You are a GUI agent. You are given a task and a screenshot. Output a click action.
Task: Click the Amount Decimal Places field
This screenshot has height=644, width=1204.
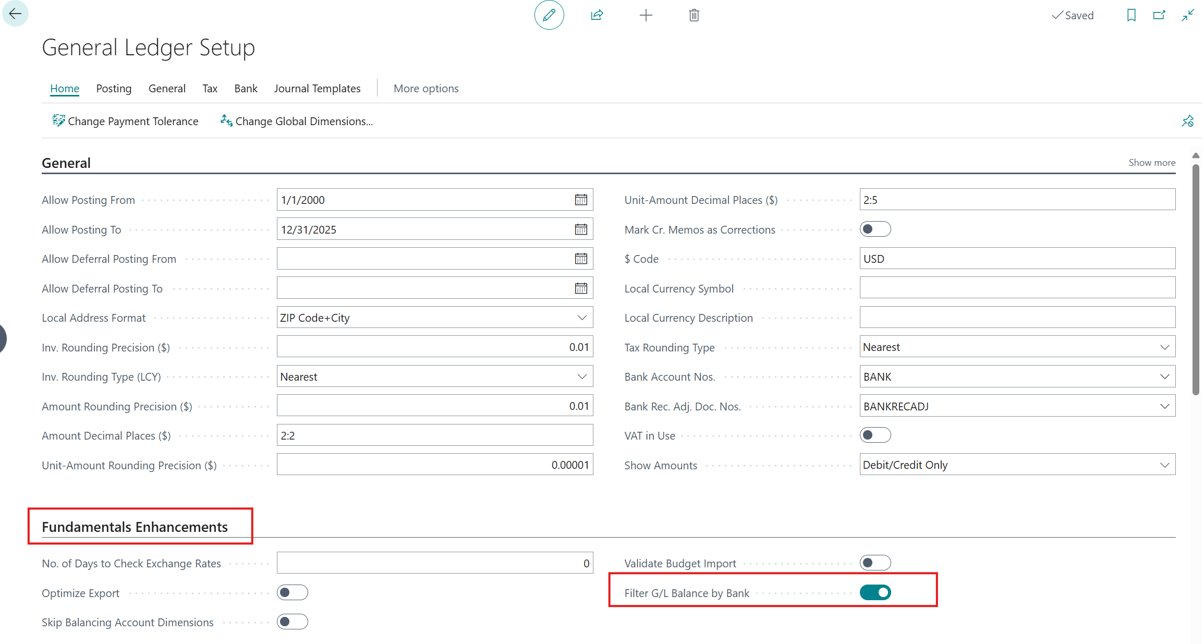click(x=434, y=436)
